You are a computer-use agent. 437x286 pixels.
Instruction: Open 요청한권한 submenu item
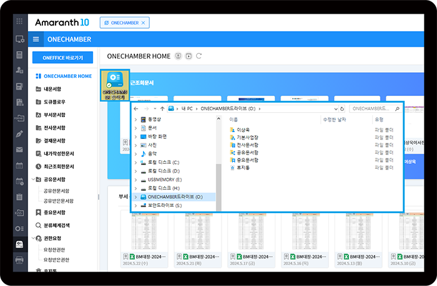[54, 250]
